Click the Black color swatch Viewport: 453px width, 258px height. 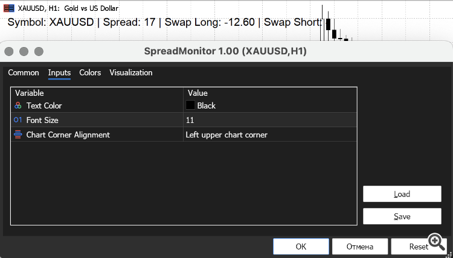click(x=190, y=105)
